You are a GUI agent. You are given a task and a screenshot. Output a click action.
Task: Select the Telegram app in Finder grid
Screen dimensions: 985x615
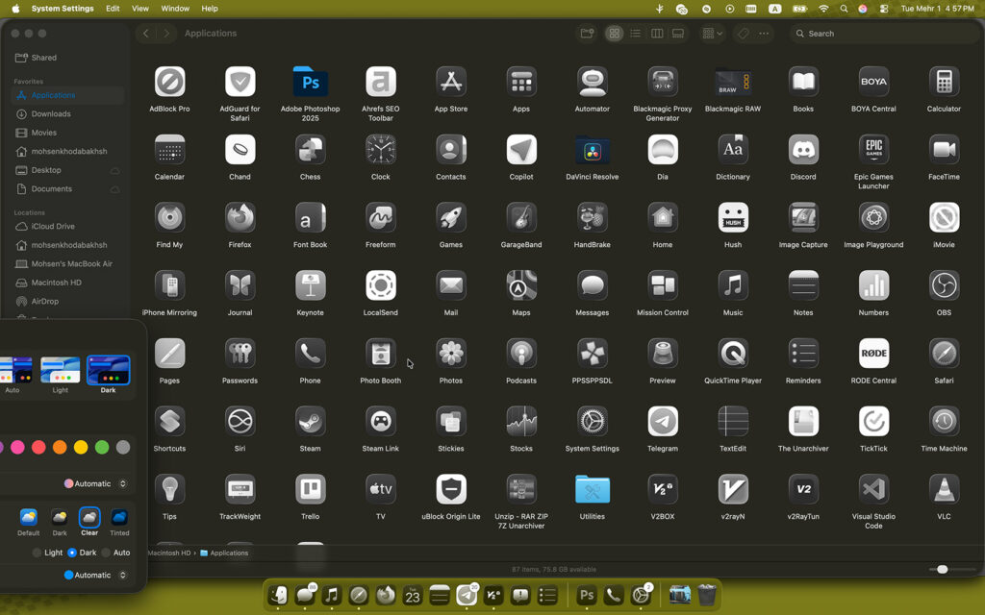(662, 423)
